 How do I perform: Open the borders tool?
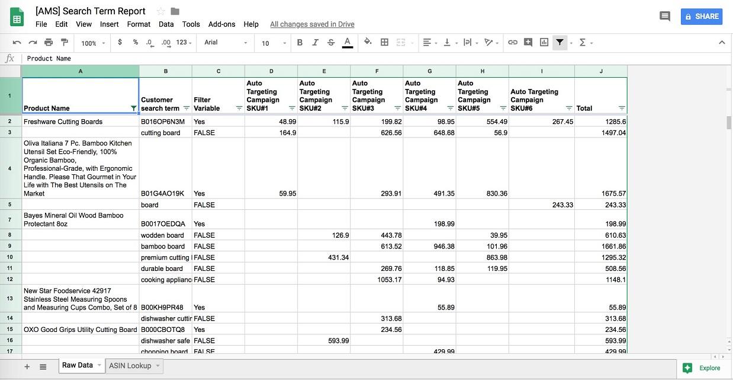click(384, 42)
